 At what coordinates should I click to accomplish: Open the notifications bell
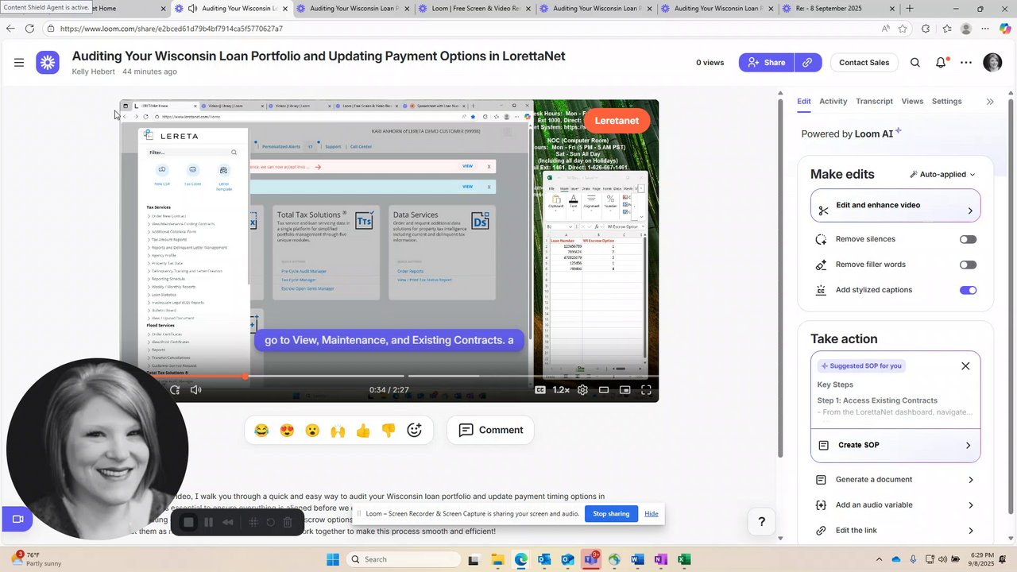click(x=941, y=63)
